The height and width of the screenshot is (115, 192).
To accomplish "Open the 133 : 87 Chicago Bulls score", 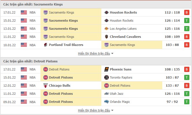I will (172, 86).
